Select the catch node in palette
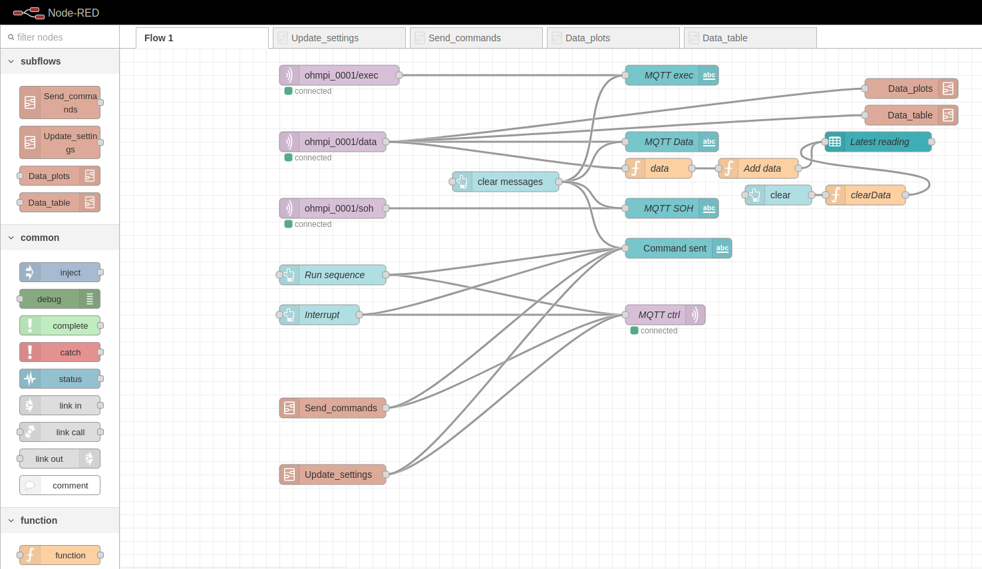The width and height of the screenshot is (982, 569). click(x=60, y=352)
